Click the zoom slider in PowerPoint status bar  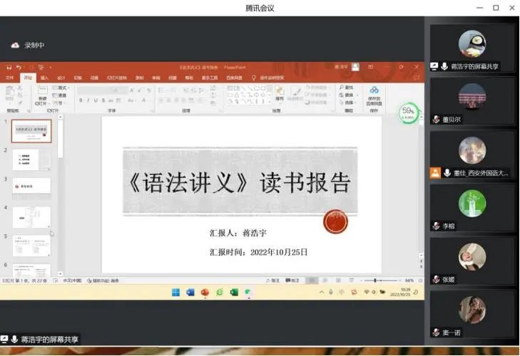(x=377, y=281)
